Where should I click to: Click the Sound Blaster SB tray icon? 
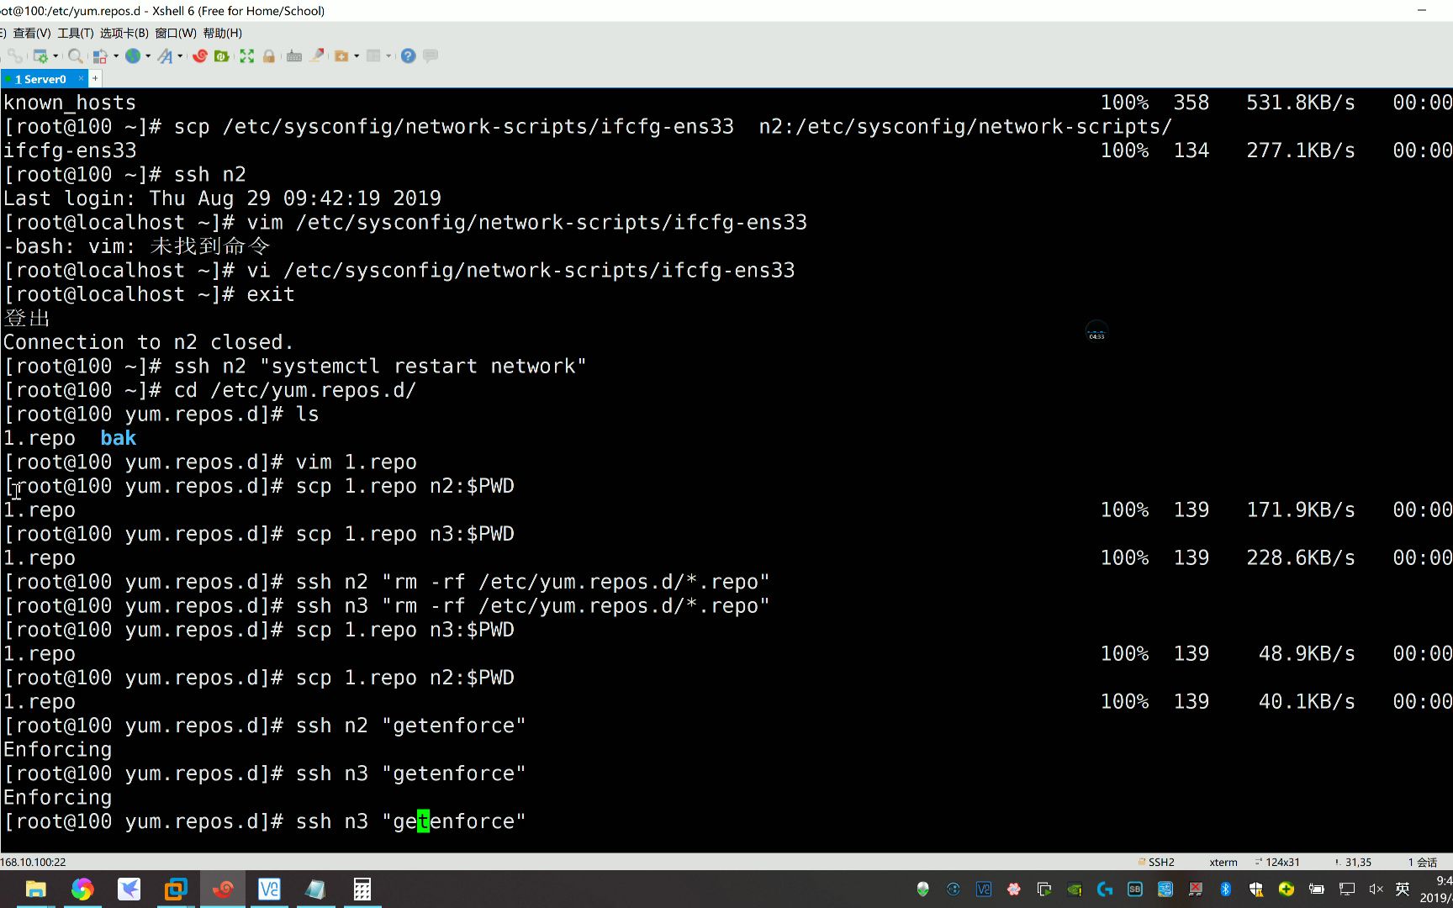1135,889
